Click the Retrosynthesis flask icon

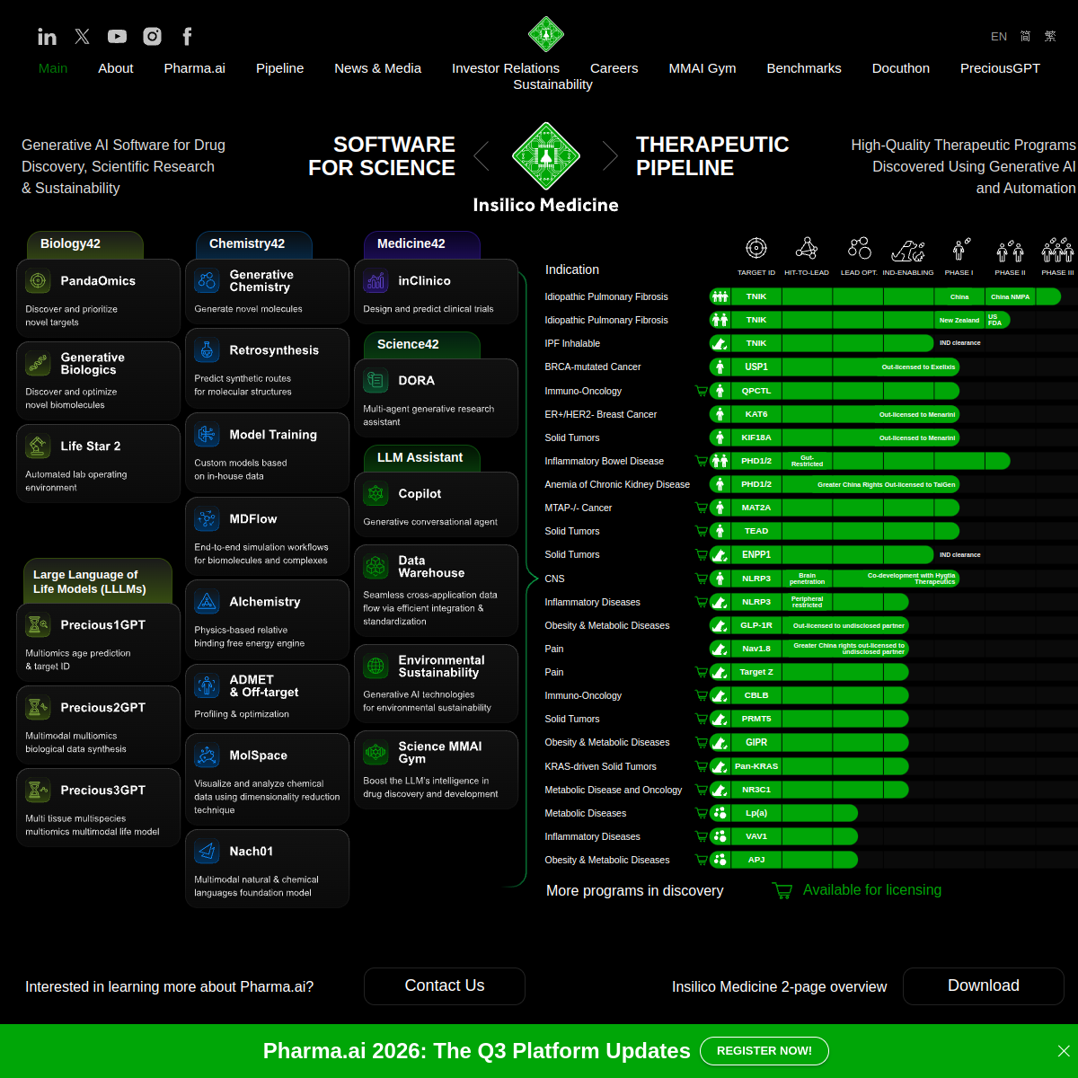pos(207,350)
